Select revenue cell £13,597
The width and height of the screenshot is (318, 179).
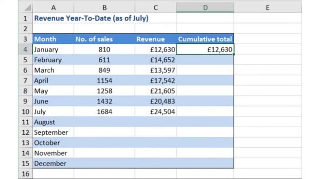[156, 70]
